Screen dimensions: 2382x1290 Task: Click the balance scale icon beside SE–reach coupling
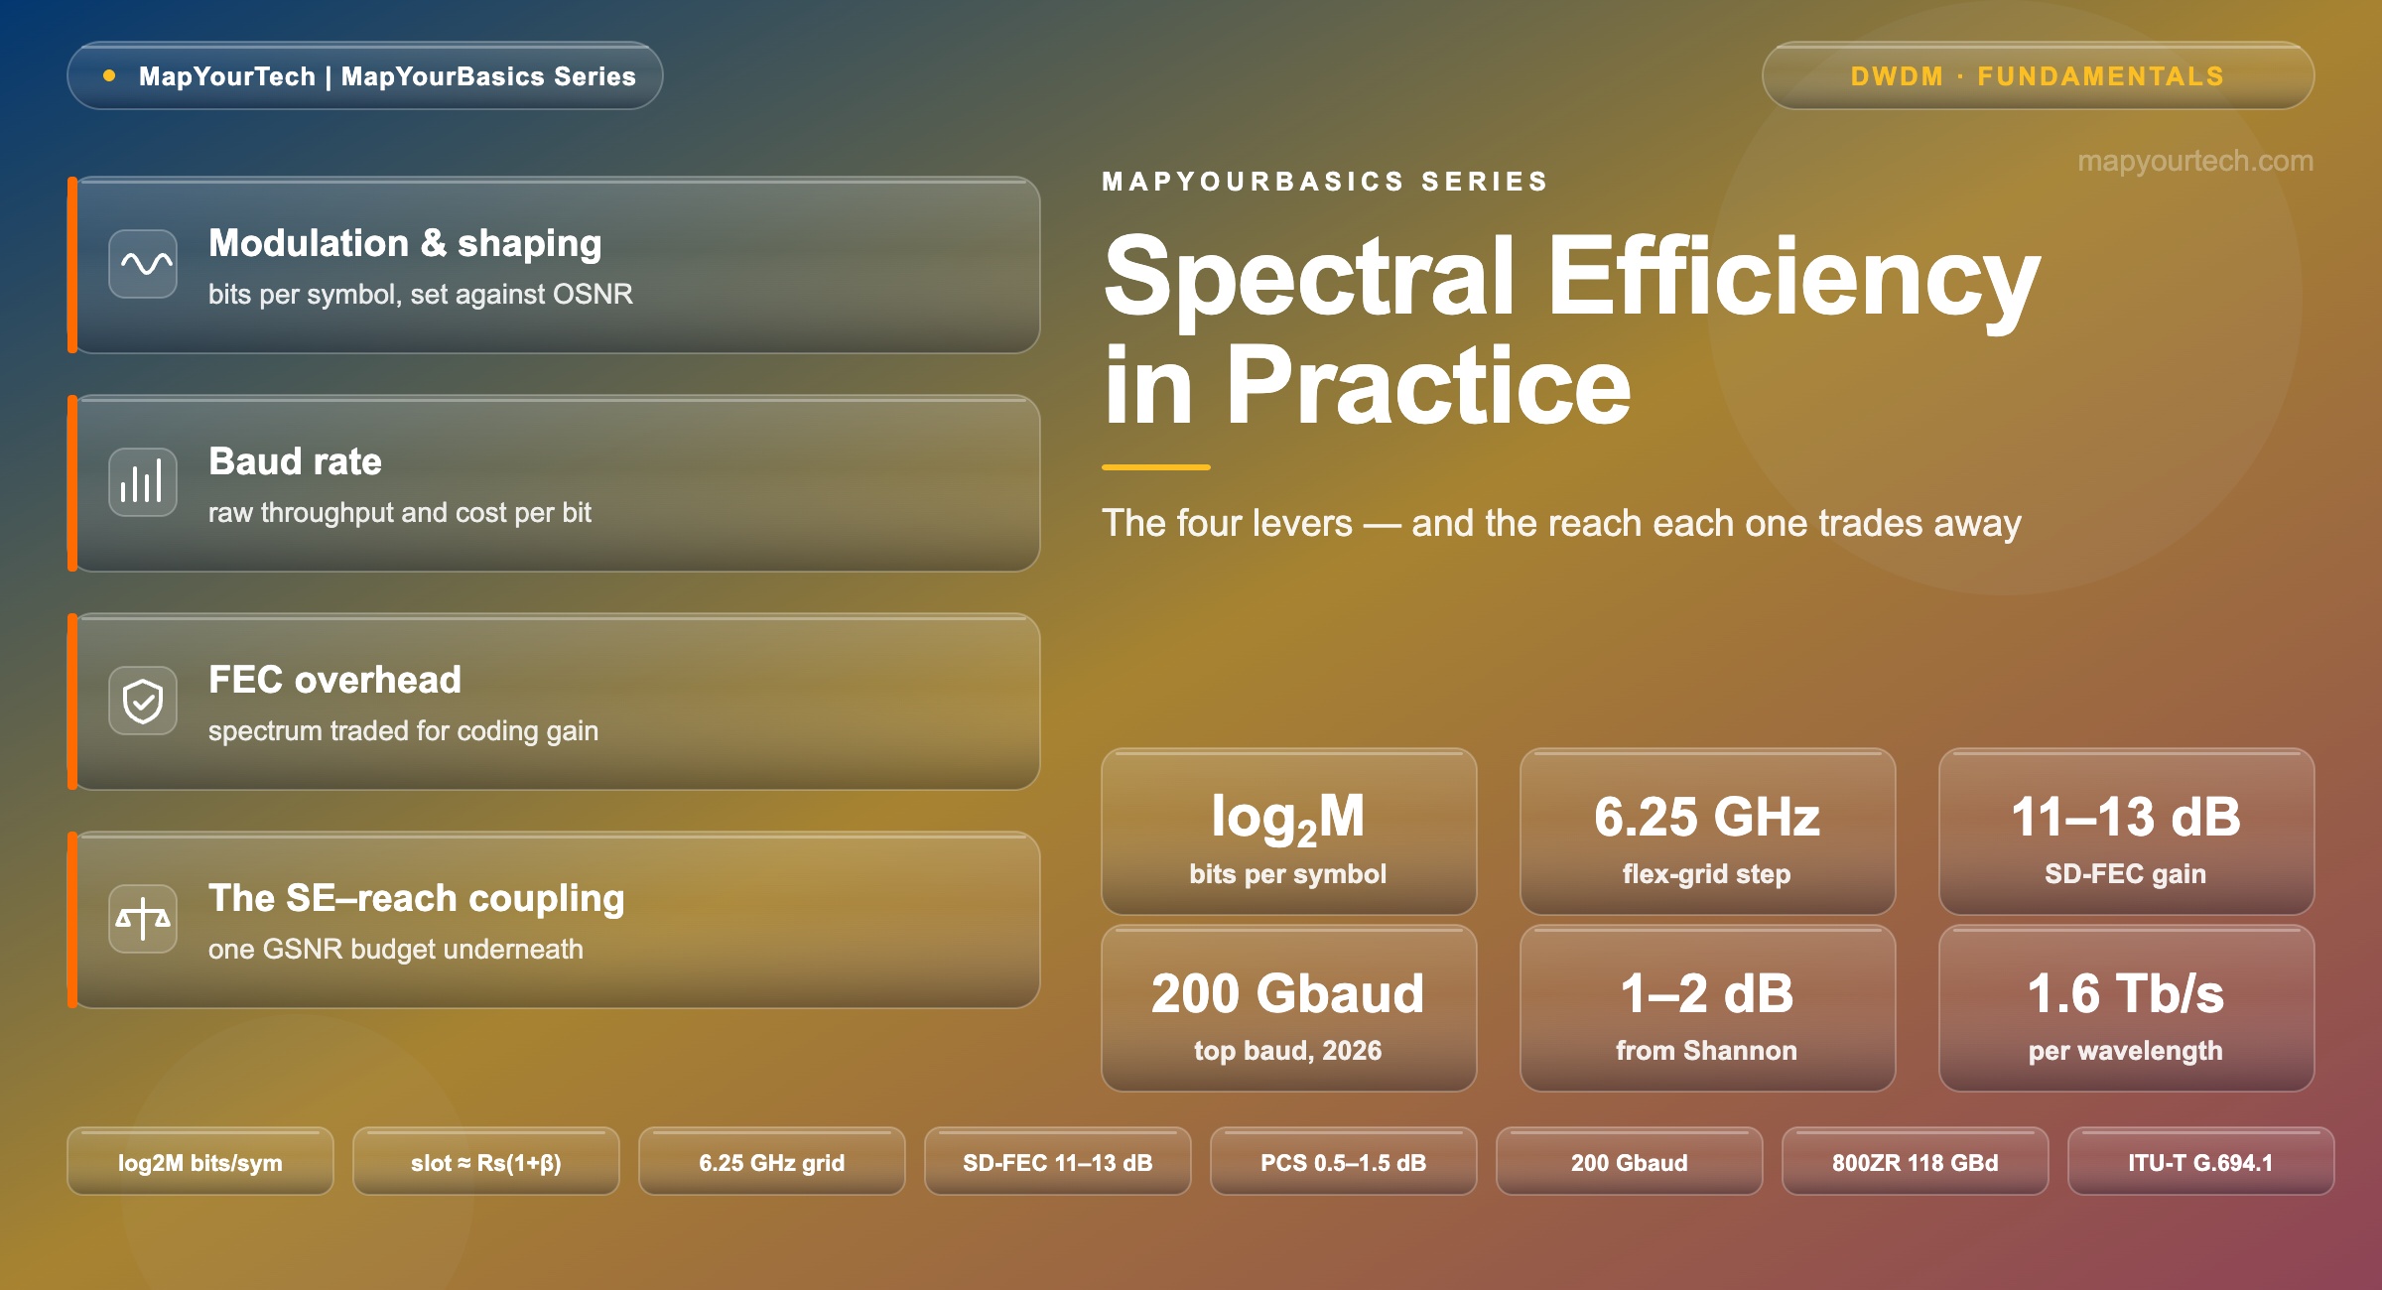click(x=143, y=919)
